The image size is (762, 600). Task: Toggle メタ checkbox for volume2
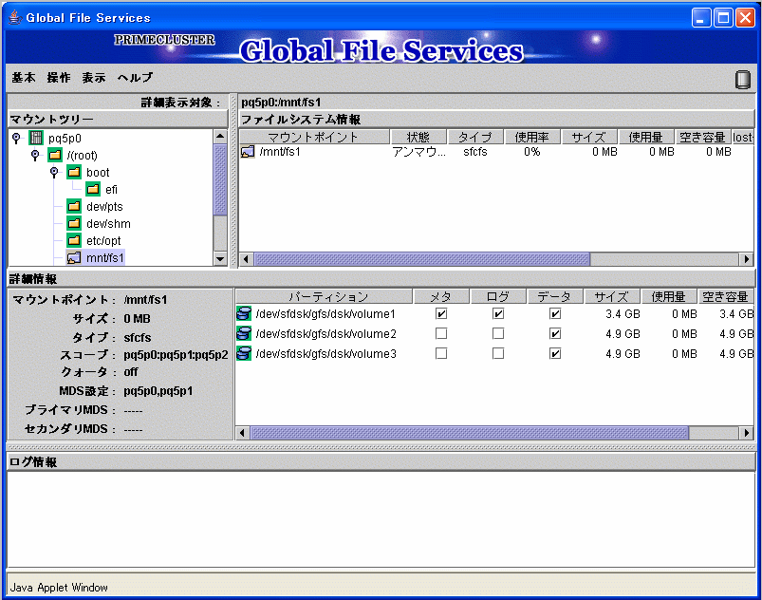[441, 333]
